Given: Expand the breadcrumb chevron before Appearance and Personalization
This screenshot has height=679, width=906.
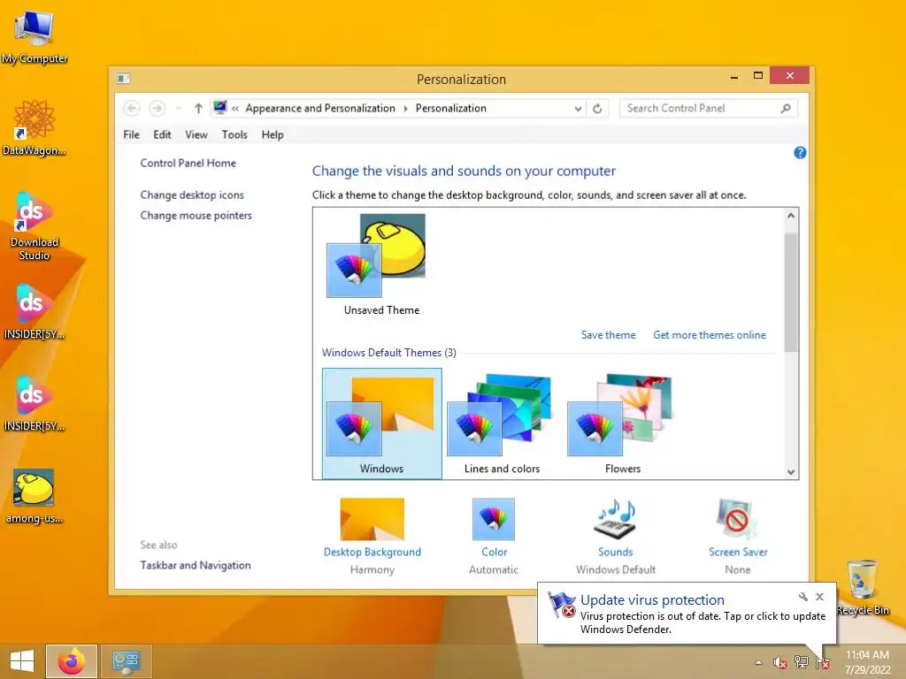Looking at the screenshot, I should point(235,108).
